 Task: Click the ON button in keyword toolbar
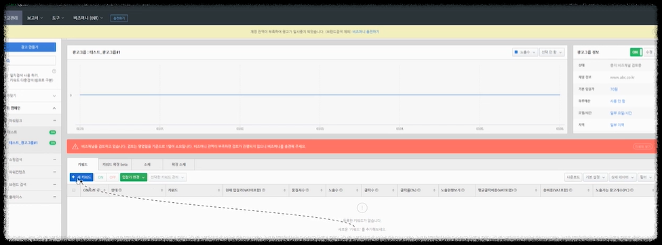coord(100,177)
